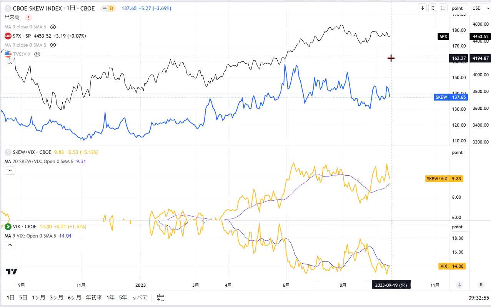Select the すべて all-time range
This screenshot has width=491, height=307.
[x=140, y=297]
